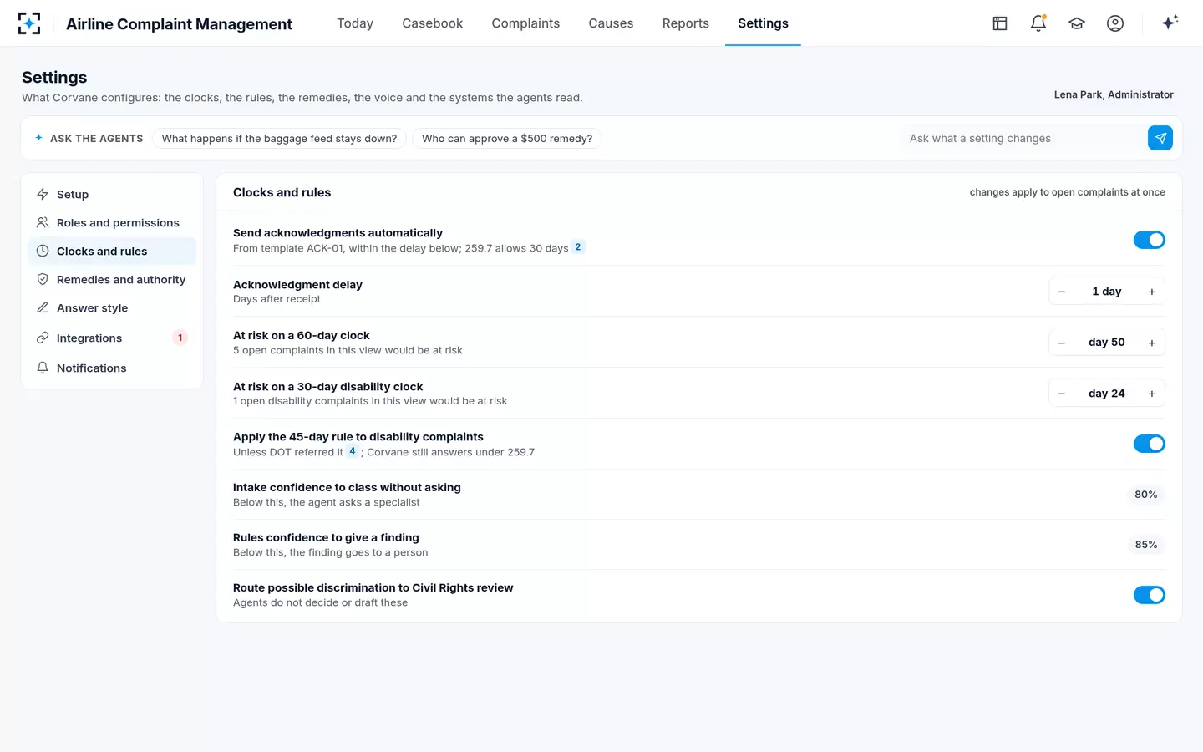Toggle Route possible discrimination to Civil Rights review
Screen dimensions: 1203x752
(x=1150, y=595)
